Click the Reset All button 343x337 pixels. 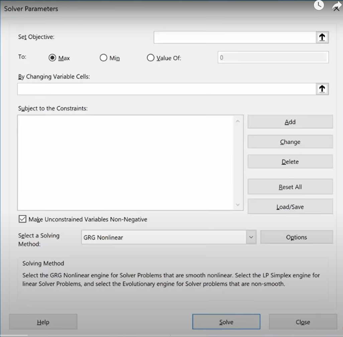(290, 187)
